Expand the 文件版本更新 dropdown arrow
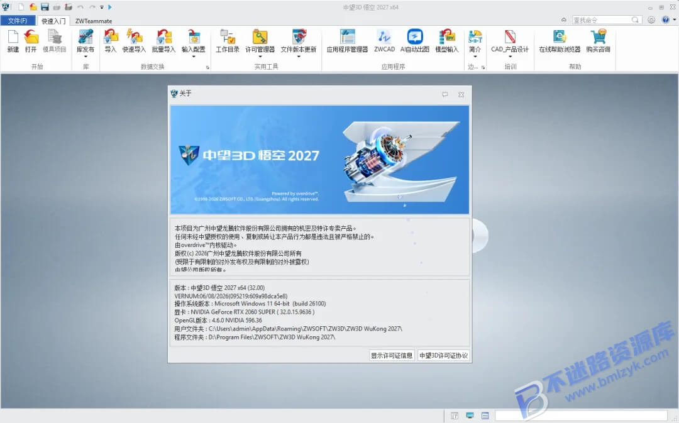 pyautogui.click(x=299, y=57)
